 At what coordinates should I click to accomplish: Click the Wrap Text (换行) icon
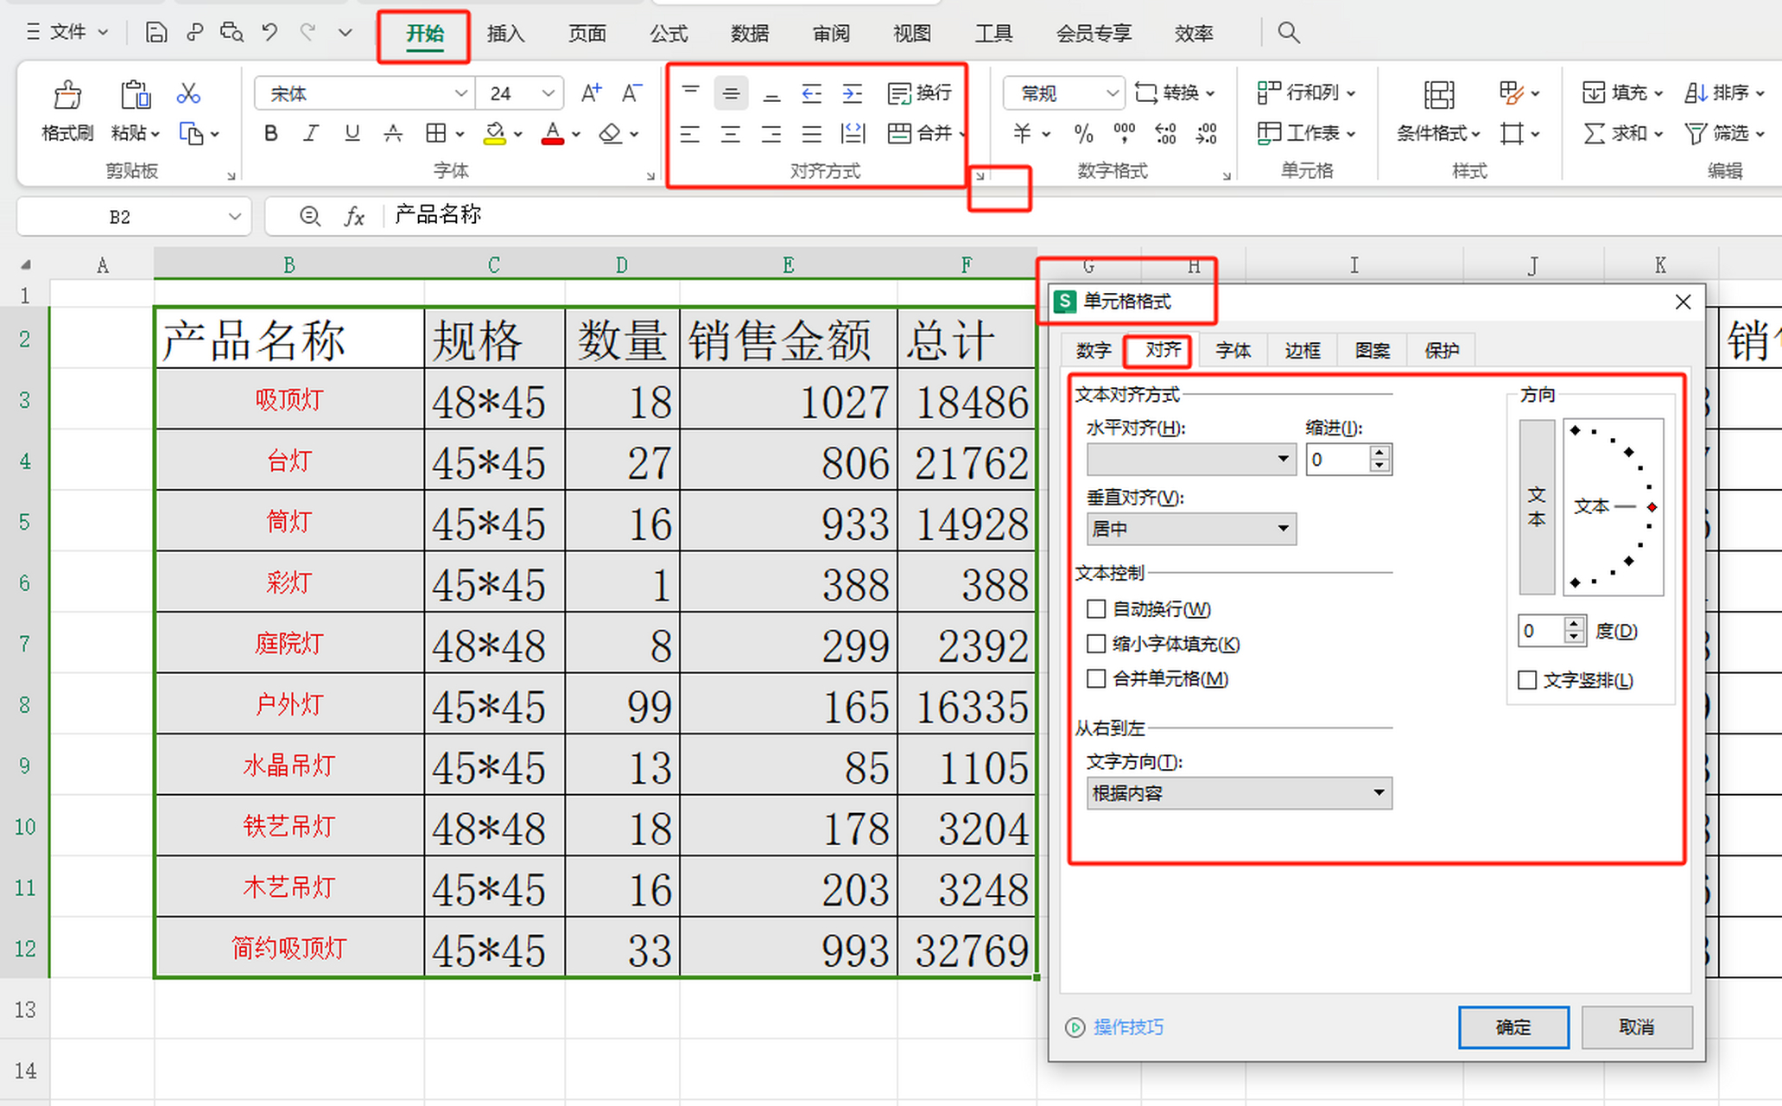(920, 92)
